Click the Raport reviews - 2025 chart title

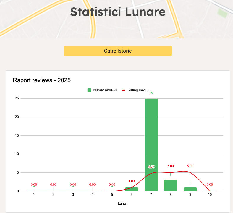(x=42, y=80)
